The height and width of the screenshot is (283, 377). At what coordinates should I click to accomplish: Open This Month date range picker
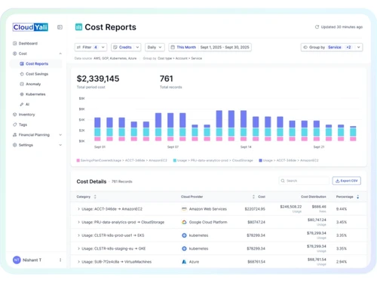[x=210, y=48]
